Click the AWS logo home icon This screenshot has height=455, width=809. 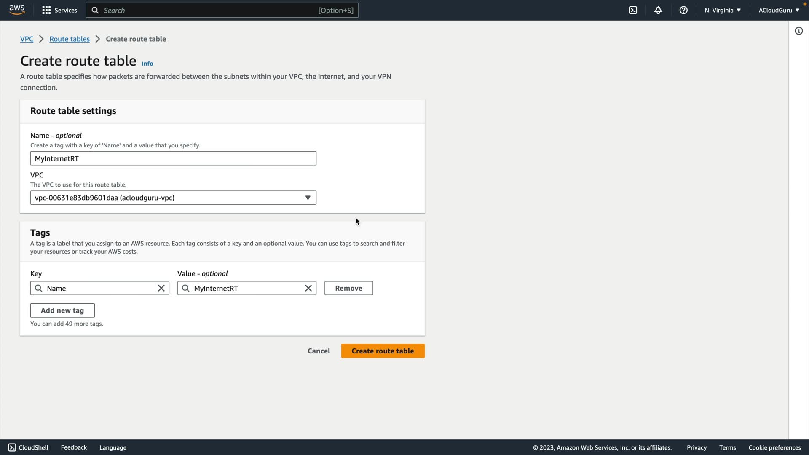[17, 10]
